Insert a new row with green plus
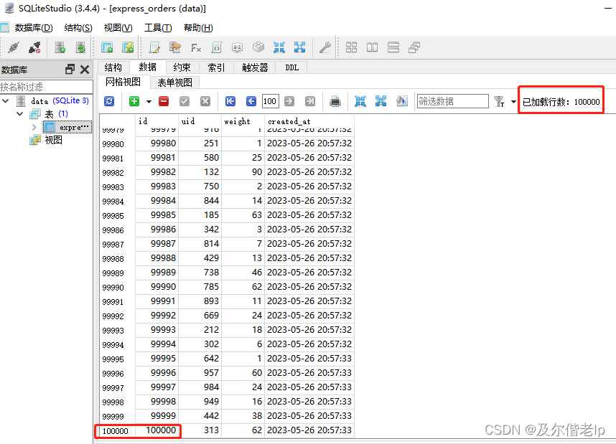616x444 pixels. pos(134,101)
